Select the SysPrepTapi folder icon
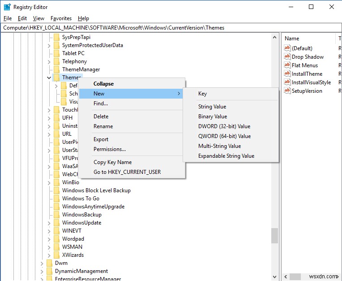 pos(56,37)
